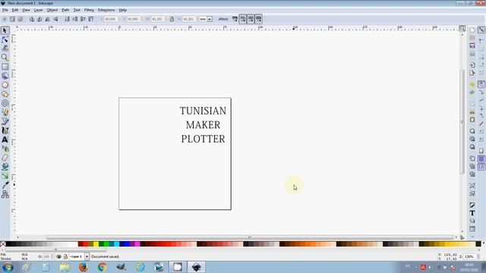Click Flip selection horizontally icon
486x273 pixels.
coord(47,19)
